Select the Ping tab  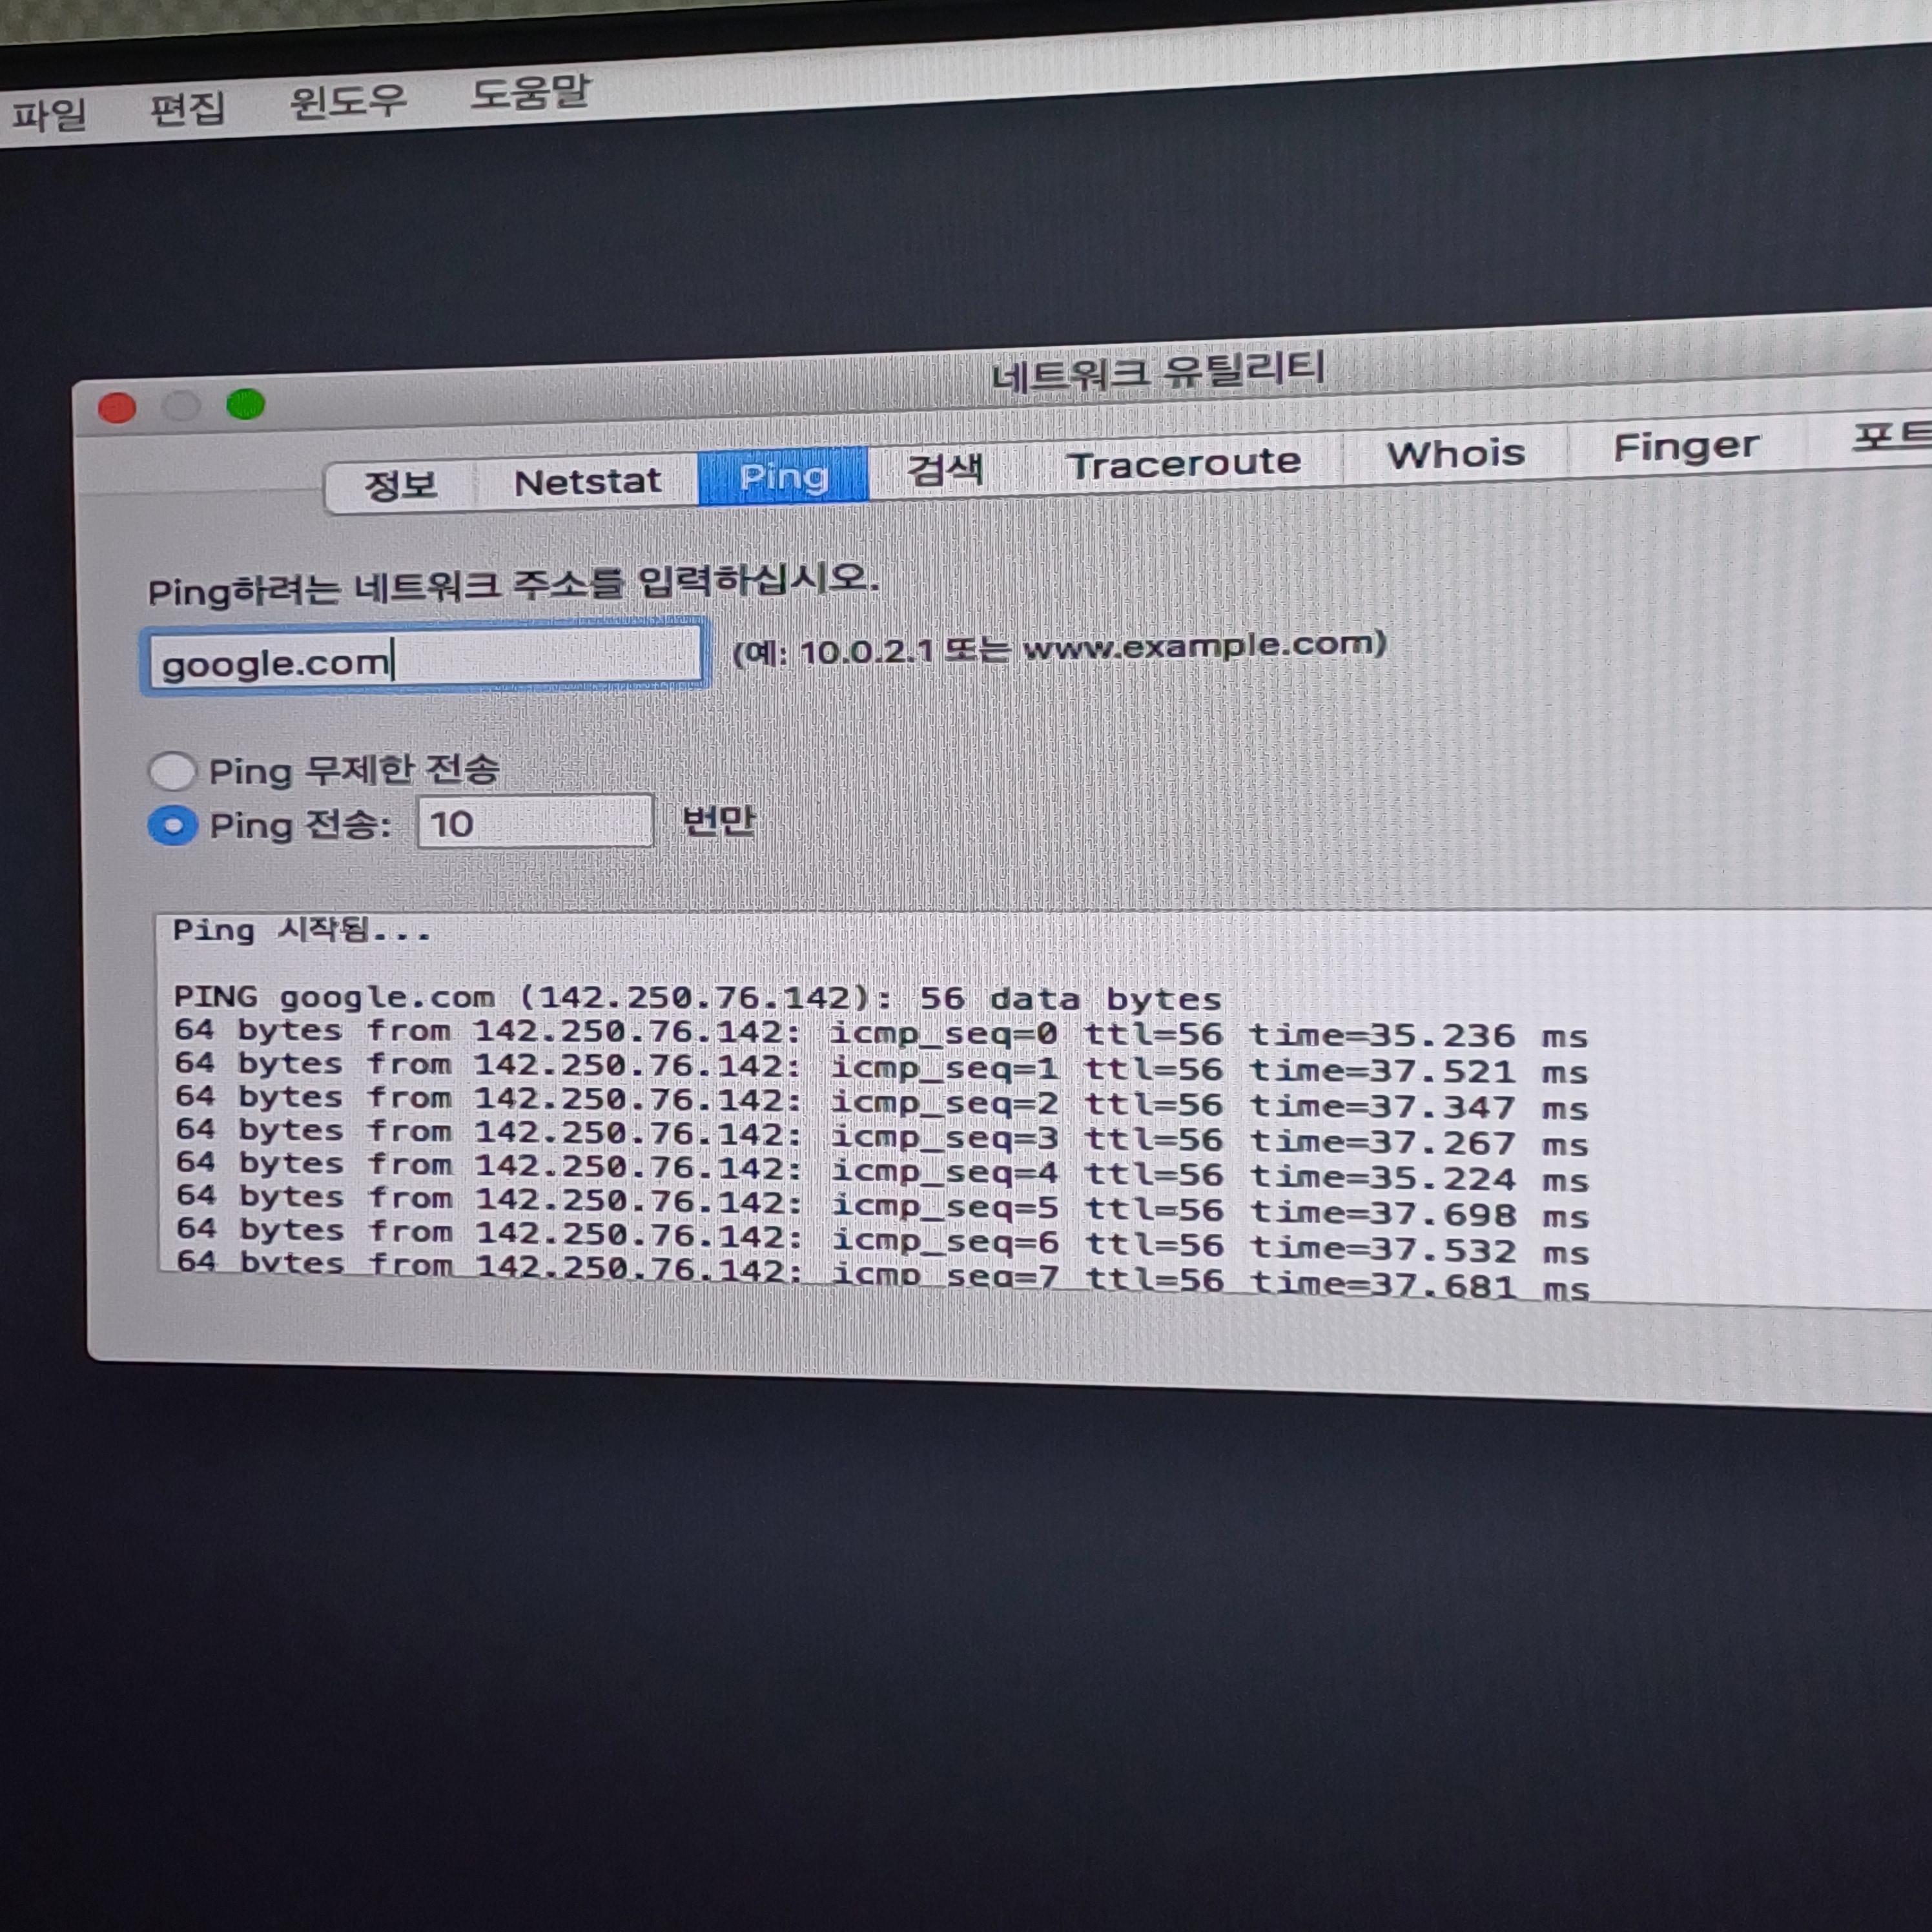[x=783, y=476]
